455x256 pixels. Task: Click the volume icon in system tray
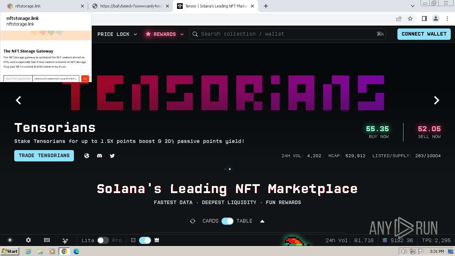click(404, 251)
